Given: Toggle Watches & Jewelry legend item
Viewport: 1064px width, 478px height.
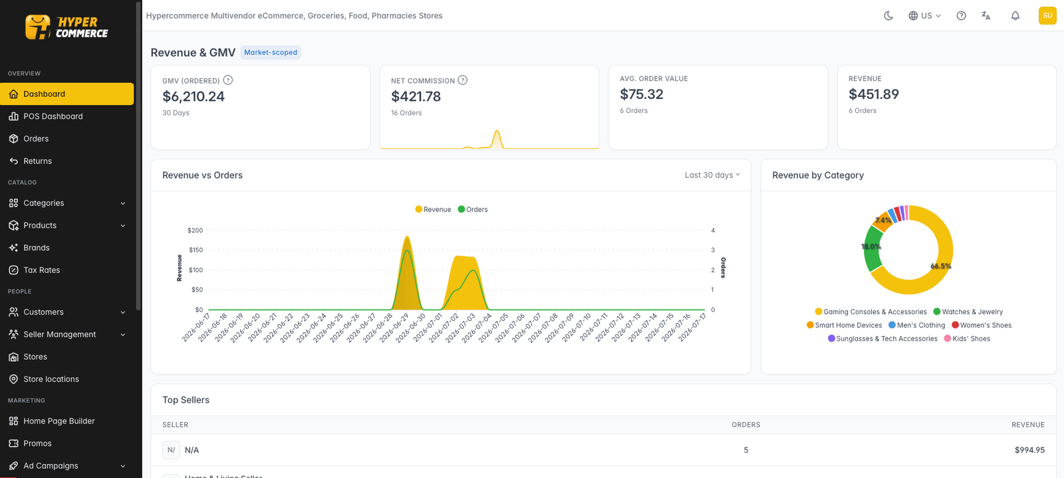Looking at the screenshot, I should point(968,312).
